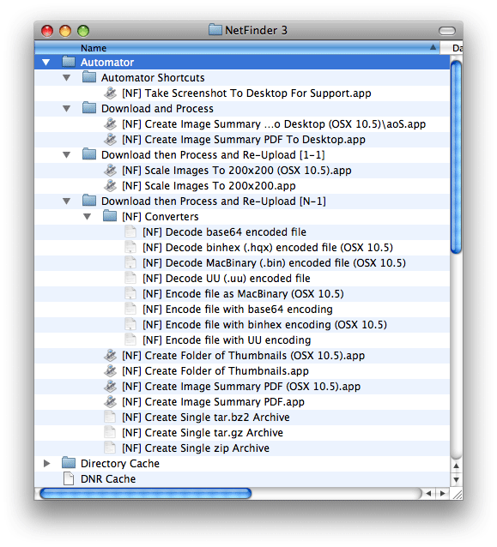Collapse the Automator folder

pos(45,63)
